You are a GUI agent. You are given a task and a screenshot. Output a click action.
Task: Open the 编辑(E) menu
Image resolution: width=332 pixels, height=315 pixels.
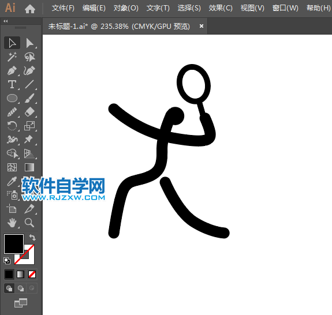(94, 8)
